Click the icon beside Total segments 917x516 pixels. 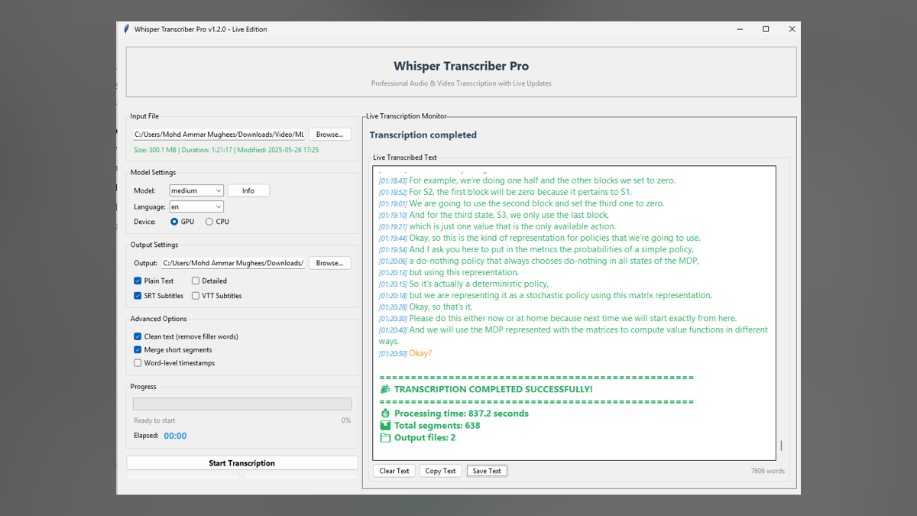click(x=385, y=426)
